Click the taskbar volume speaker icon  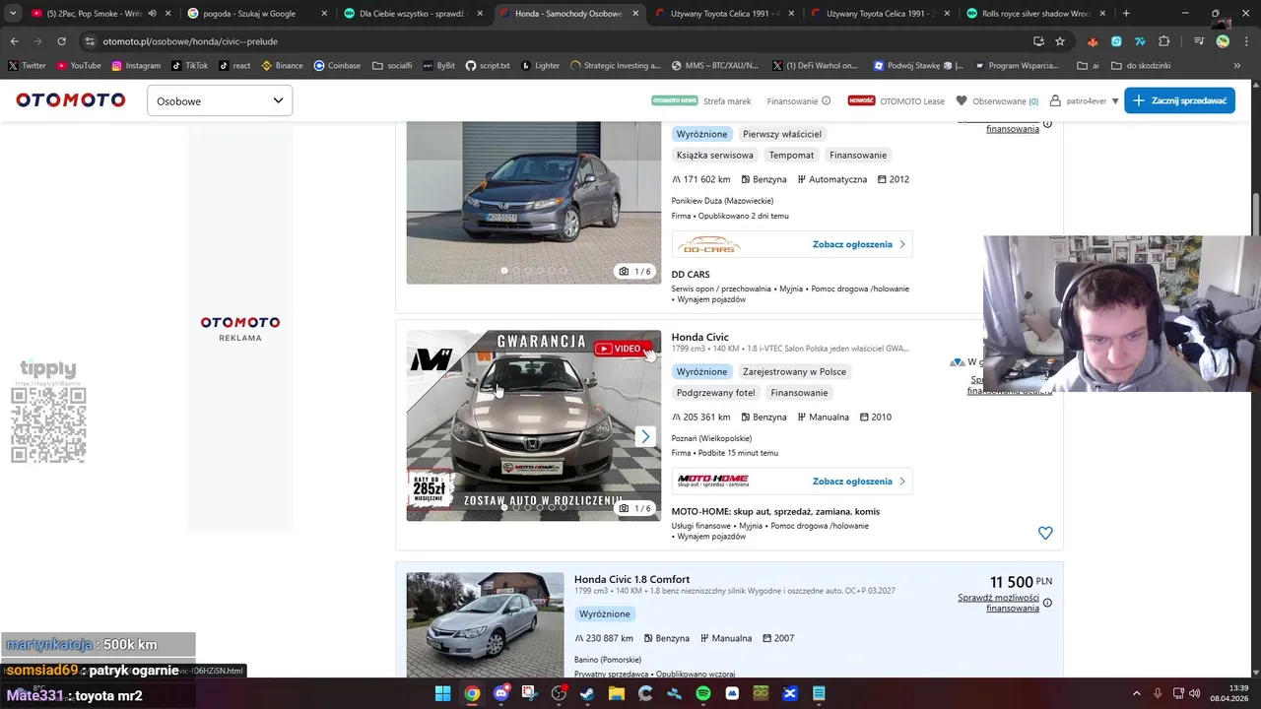tap(1195, 693)
